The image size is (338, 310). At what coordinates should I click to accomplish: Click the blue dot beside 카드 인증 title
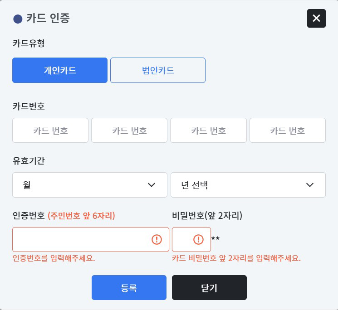(x=18, y=19)
